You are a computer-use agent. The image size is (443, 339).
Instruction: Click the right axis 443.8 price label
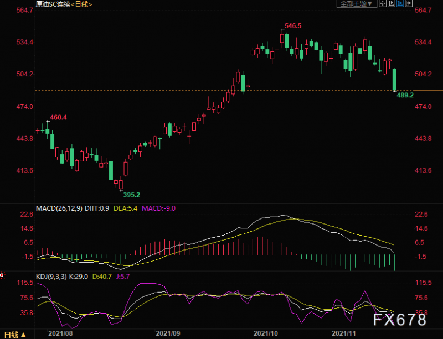[x=423, y=139]
